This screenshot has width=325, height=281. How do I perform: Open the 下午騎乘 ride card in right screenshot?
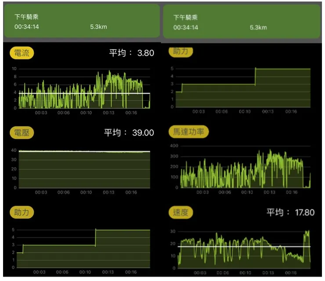coord(242,22)
